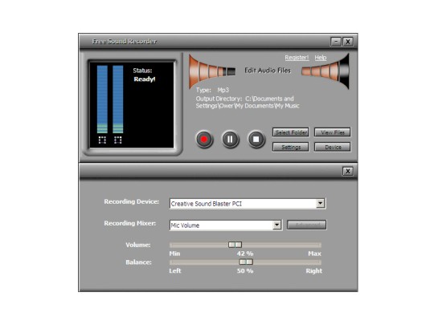Click the Ready! status text
Screen dimensions: 434x325
coord(145,79)
